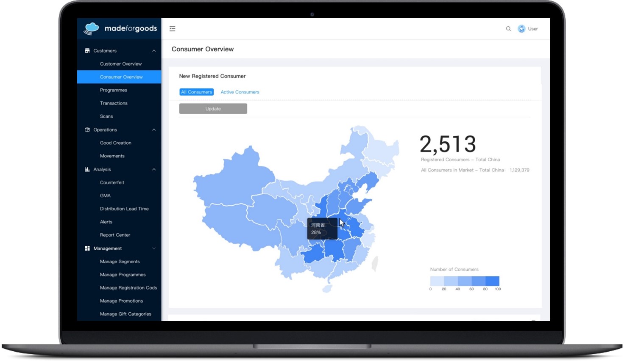The height and width of the screenshot is (361, 630).
Task: Switch to Active Consumers tab
Action: pos(240,92)
